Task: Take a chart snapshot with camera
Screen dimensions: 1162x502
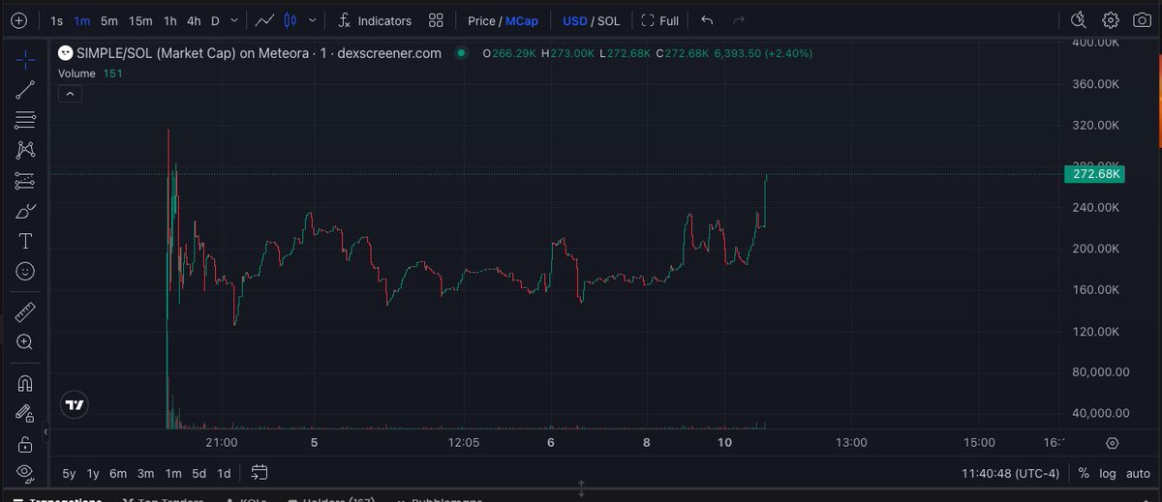Action: 1141,20
